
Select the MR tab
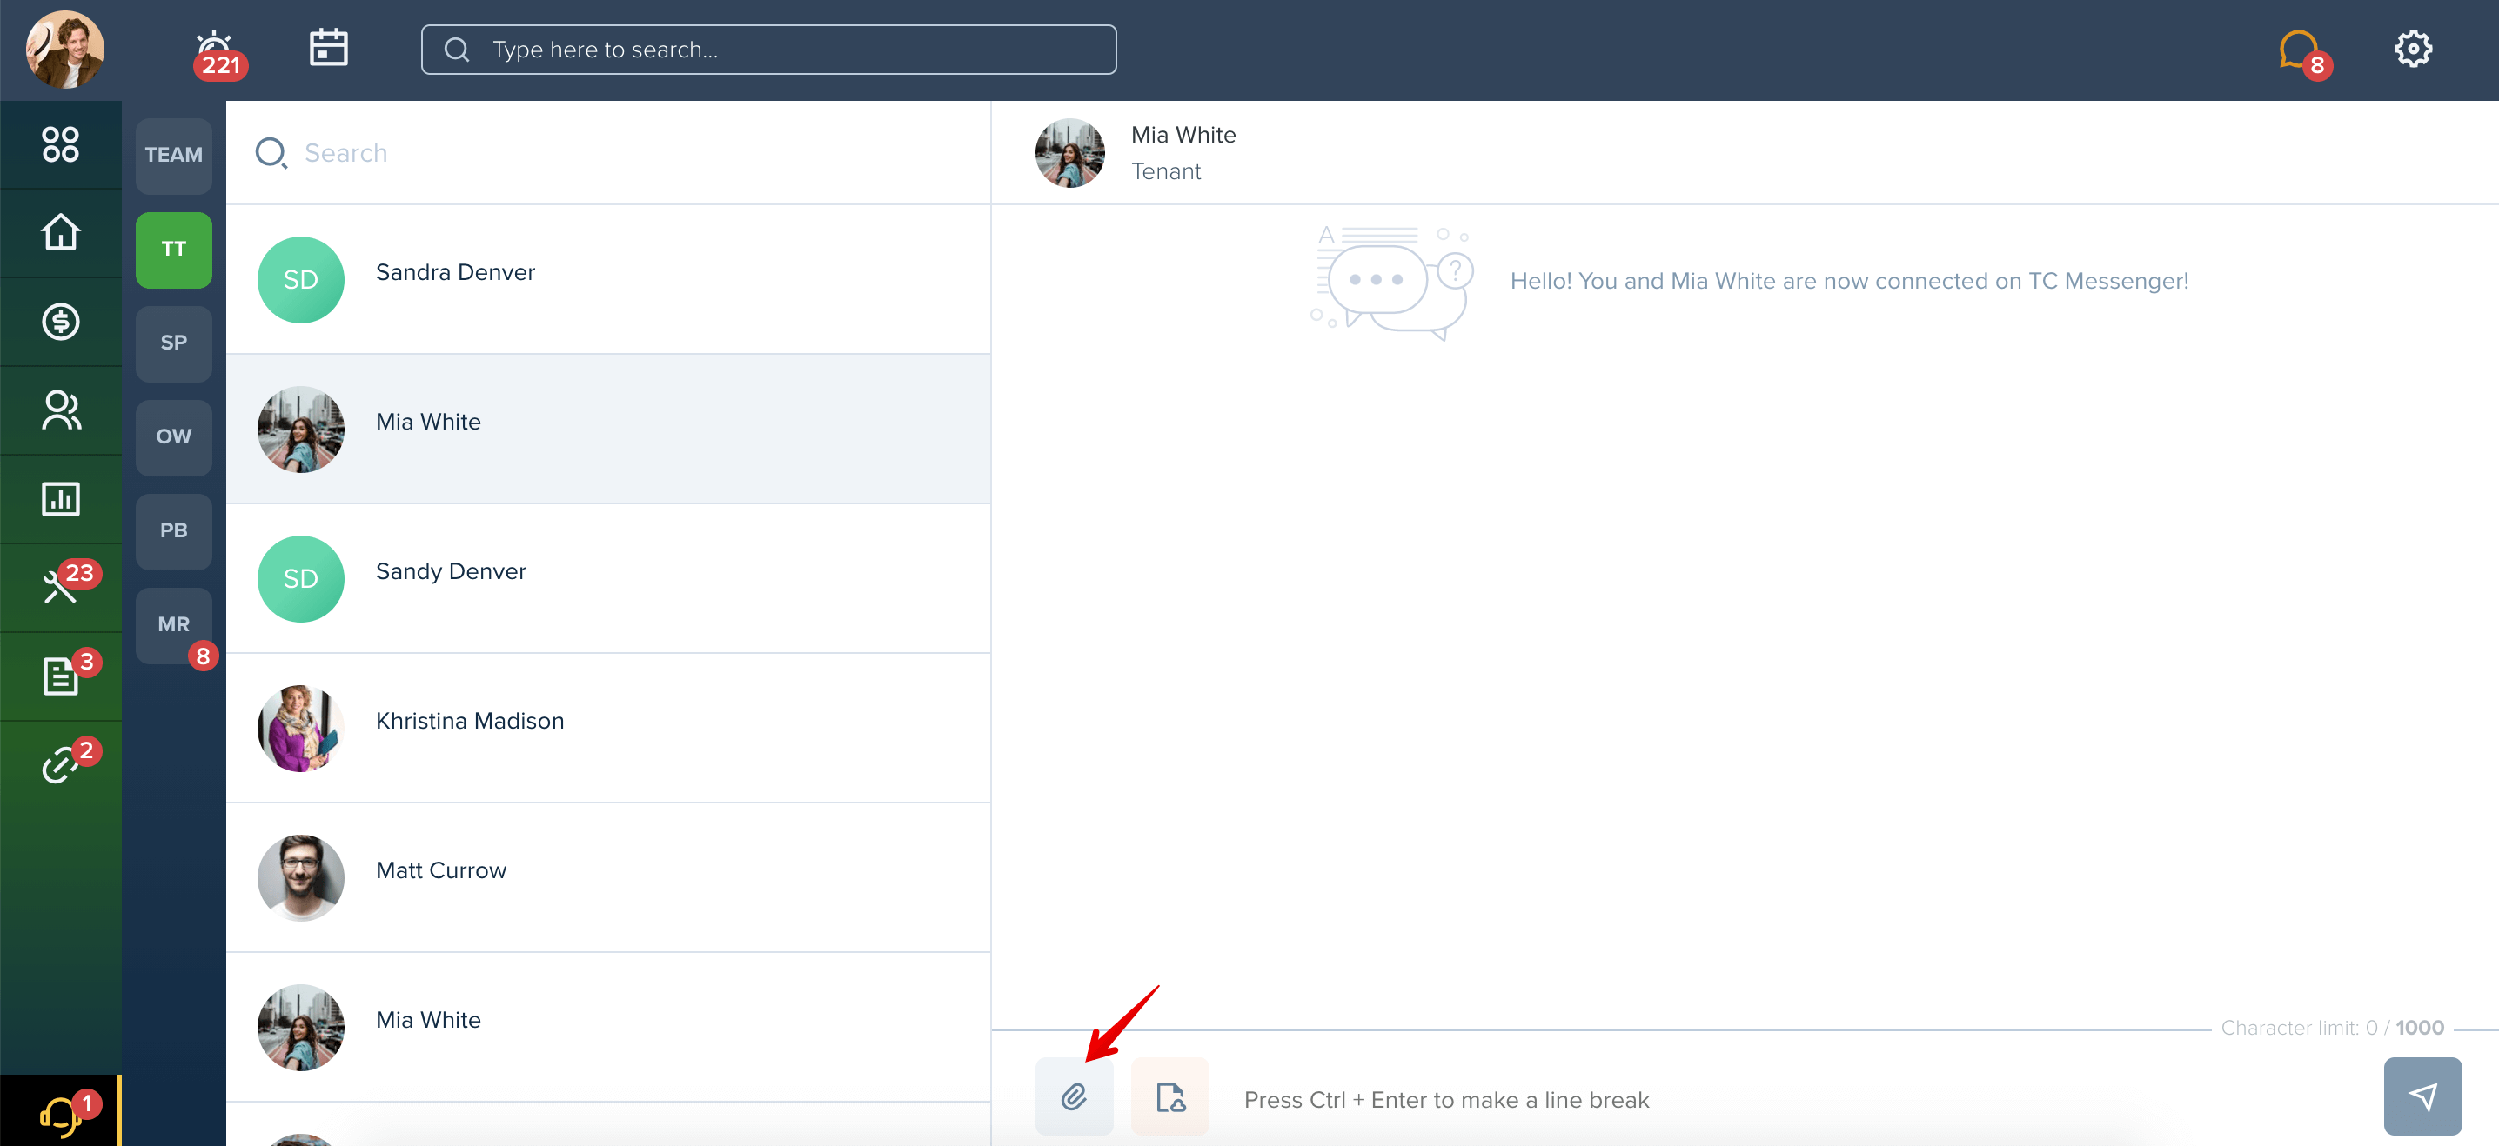click(174, 625)
